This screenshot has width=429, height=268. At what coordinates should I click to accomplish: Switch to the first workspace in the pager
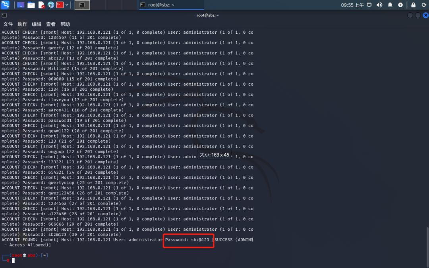tap(82, 5)
